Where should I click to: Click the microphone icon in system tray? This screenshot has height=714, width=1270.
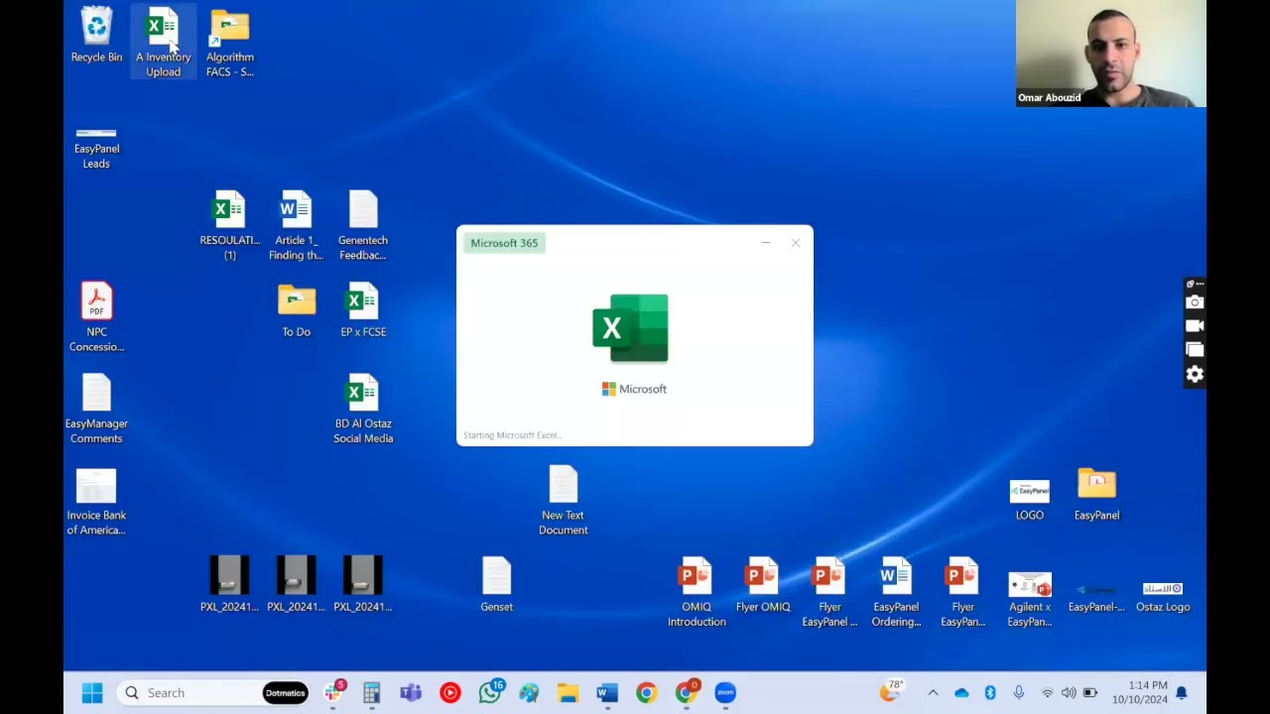click(1018, 693)
